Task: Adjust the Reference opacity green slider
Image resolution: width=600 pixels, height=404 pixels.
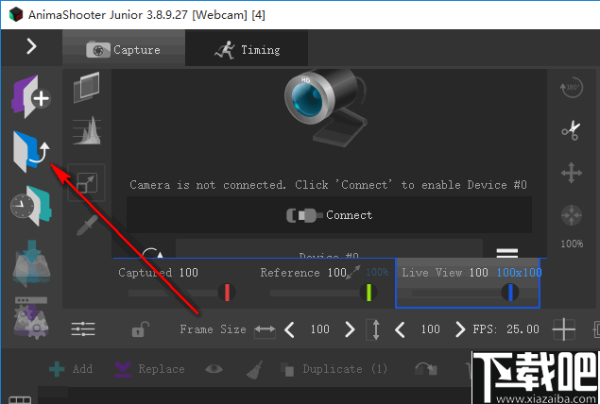Action: (x=369, y=293)
